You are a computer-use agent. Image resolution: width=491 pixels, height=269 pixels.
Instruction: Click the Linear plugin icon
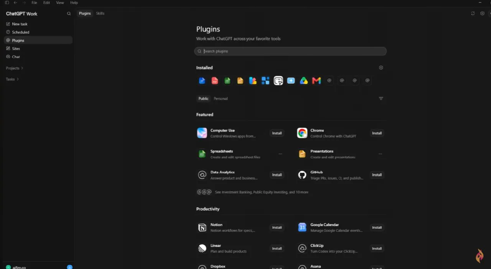point(202,249)
